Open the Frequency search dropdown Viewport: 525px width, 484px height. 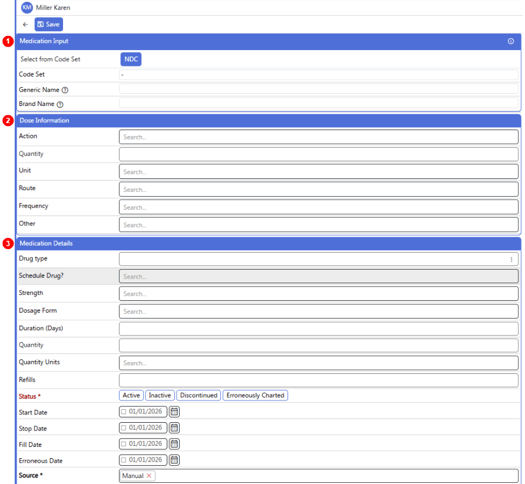(x=319, y=207)
